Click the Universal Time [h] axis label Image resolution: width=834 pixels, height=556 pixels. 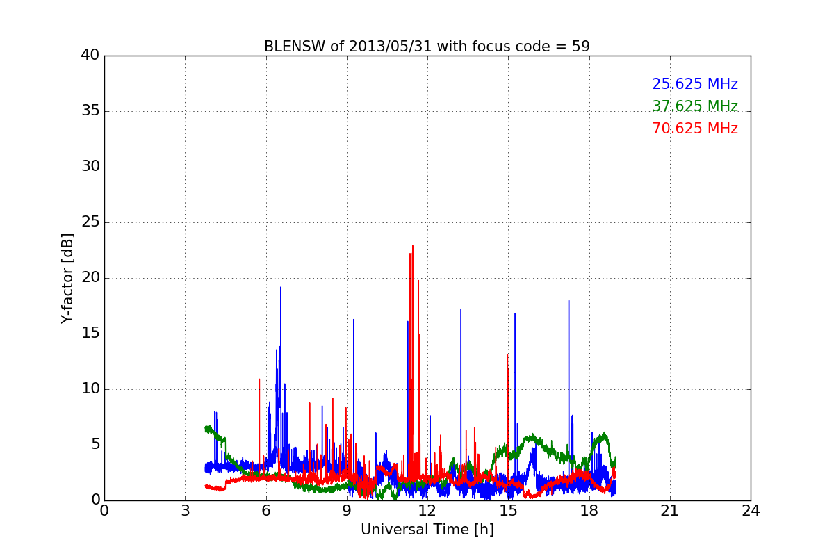click(427, 530)
